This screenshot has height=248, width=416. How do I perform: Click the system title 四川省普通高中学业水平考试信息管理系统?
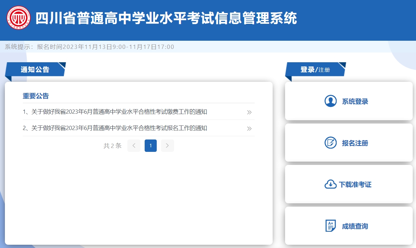(166, 18)
